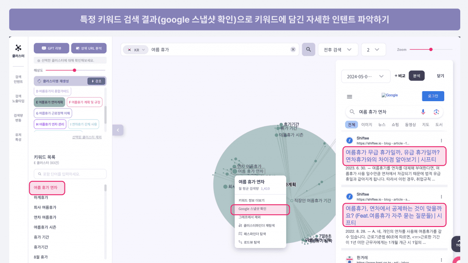Viewport: 468px width, 263px height.
Task: Open the 전후 검색 dropdown
Action: (338, 50)
